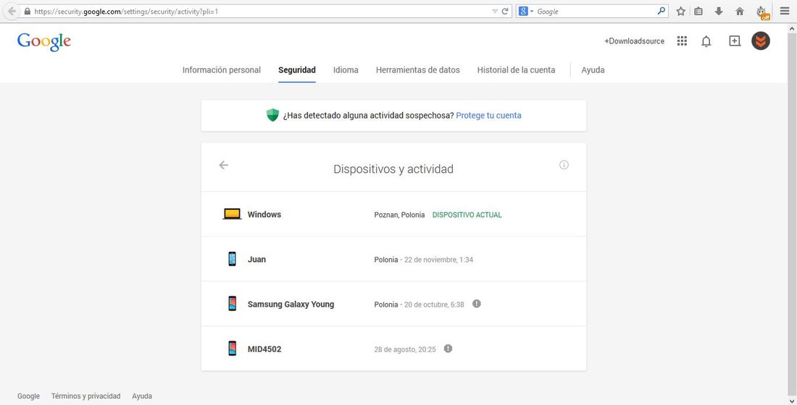Click the page vertical scrollbar
Image resolution: width=797 pixels, height=405 pixels.
pyautogui.click(x=793, y=213)
